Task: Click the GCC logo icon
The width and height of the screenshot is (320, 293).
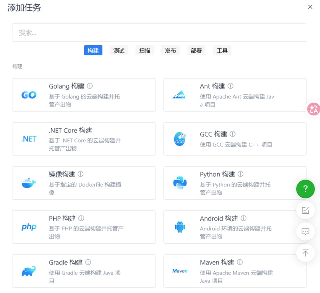Action: (x=180, y=139)
